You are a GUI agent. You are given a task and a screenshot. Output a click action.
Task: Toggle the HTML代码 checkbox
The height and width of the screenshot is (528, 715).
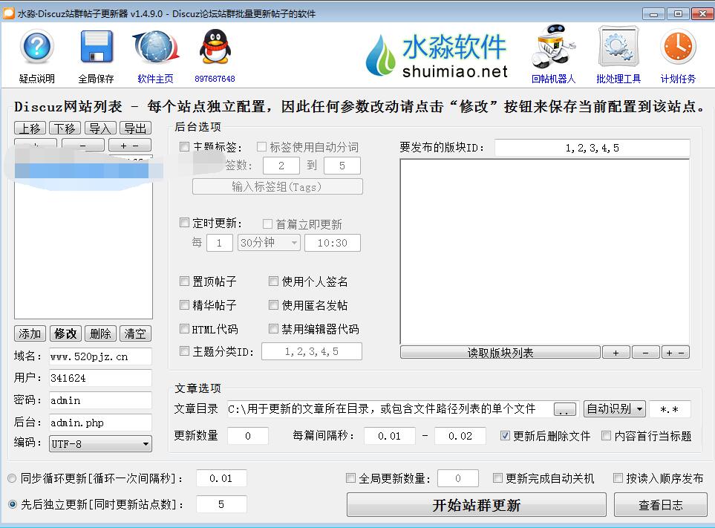[x=184, y=329]
